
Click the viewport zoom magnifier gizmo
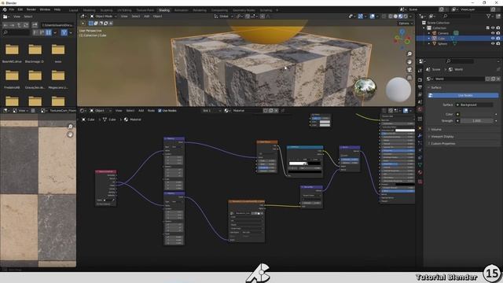click(x=409, y=54)
